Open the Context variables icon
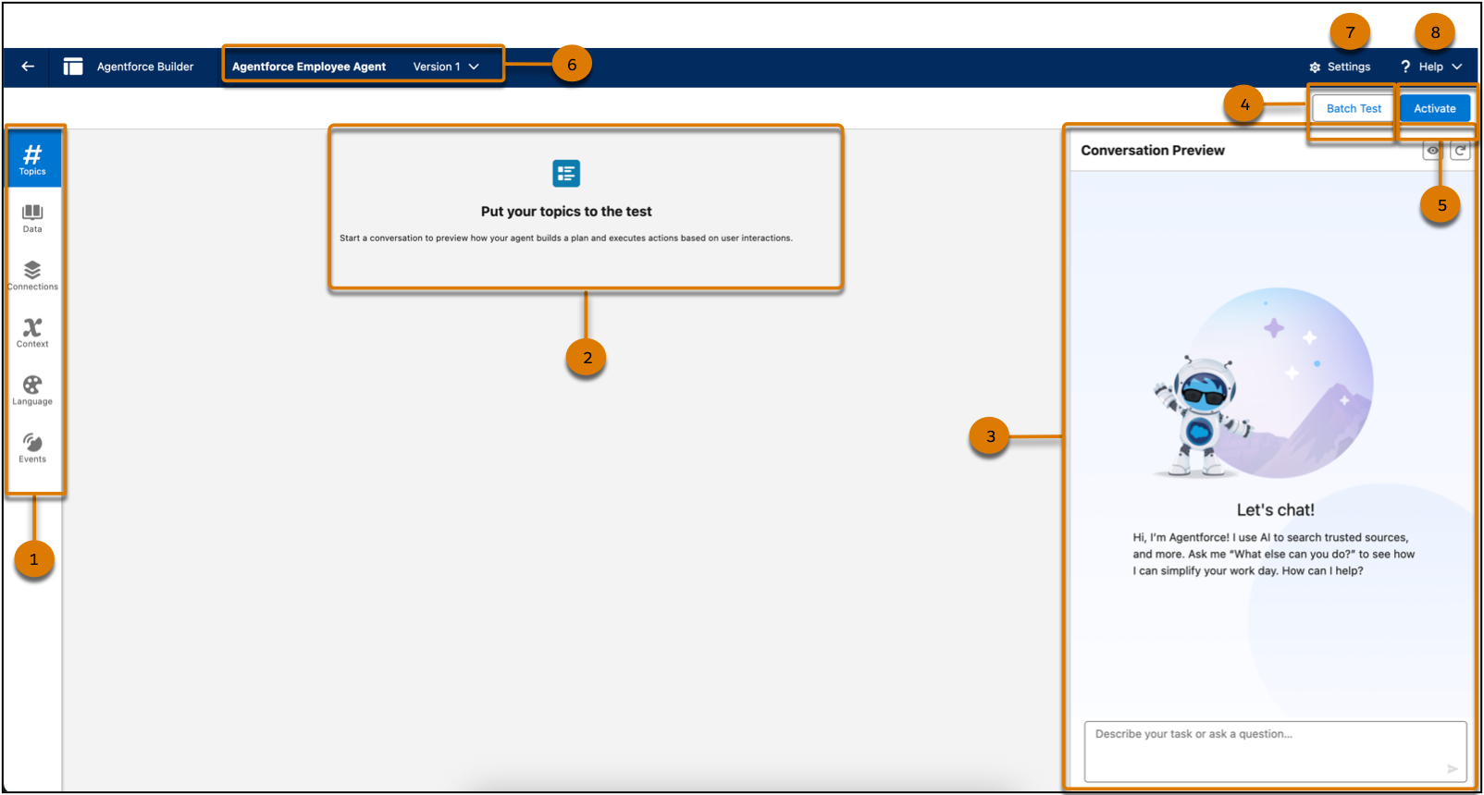1484x795 pixels. tap(32, 327)
